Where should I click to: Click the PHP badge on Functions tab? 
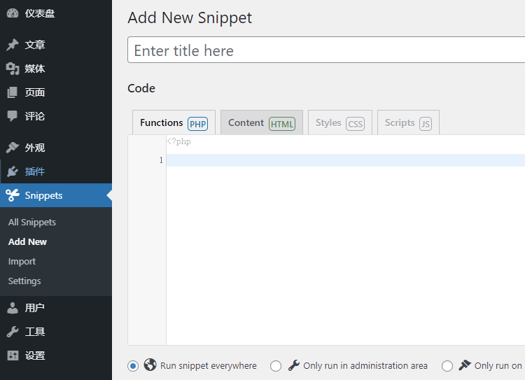coord(197,124)
